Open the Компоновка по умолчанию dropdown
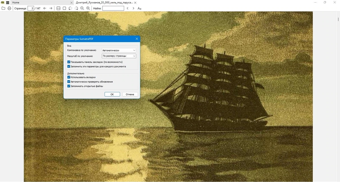Screen dimensions: 340x182 [x=119, y=50]
